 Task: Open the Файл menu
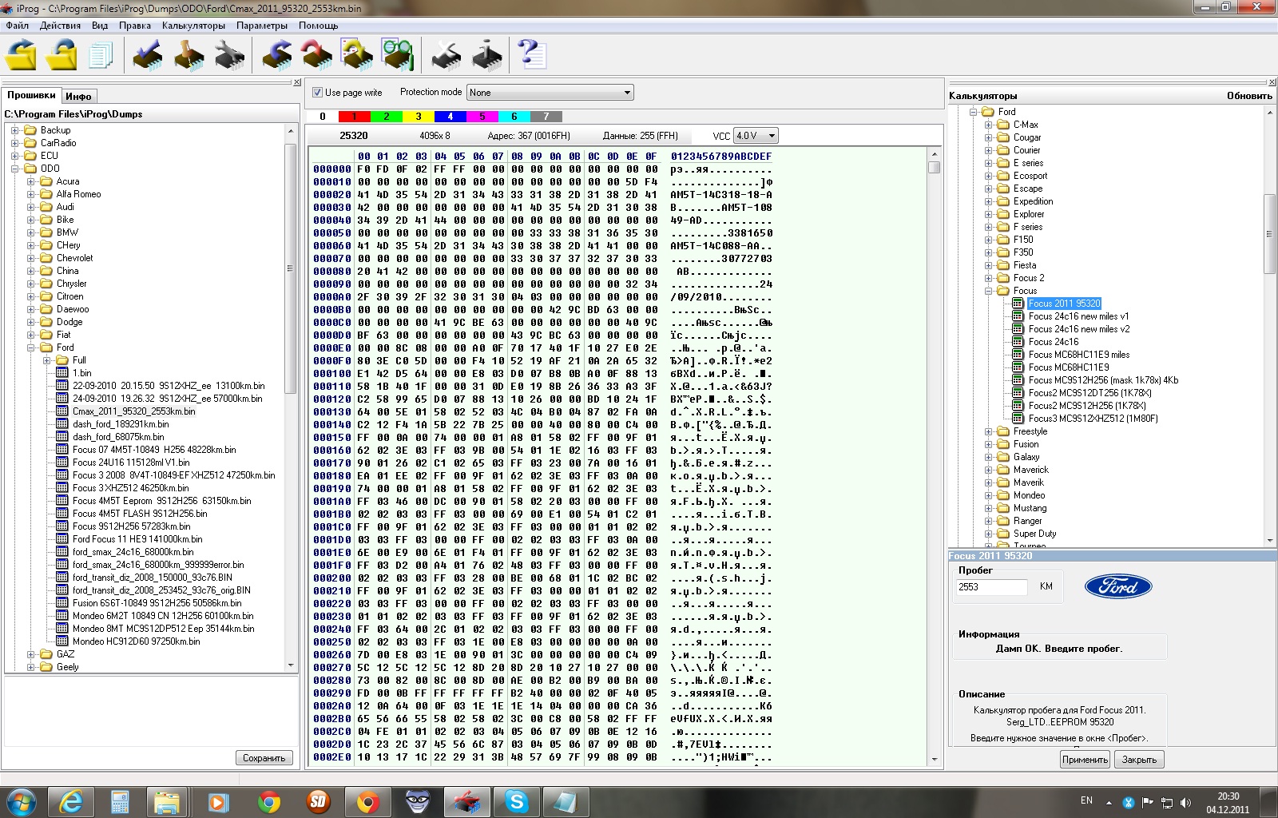(18, 26)
